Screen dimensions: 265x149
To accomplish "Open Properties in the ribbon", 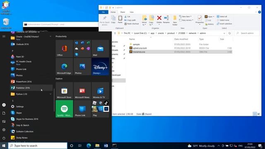I will point(200,20).
